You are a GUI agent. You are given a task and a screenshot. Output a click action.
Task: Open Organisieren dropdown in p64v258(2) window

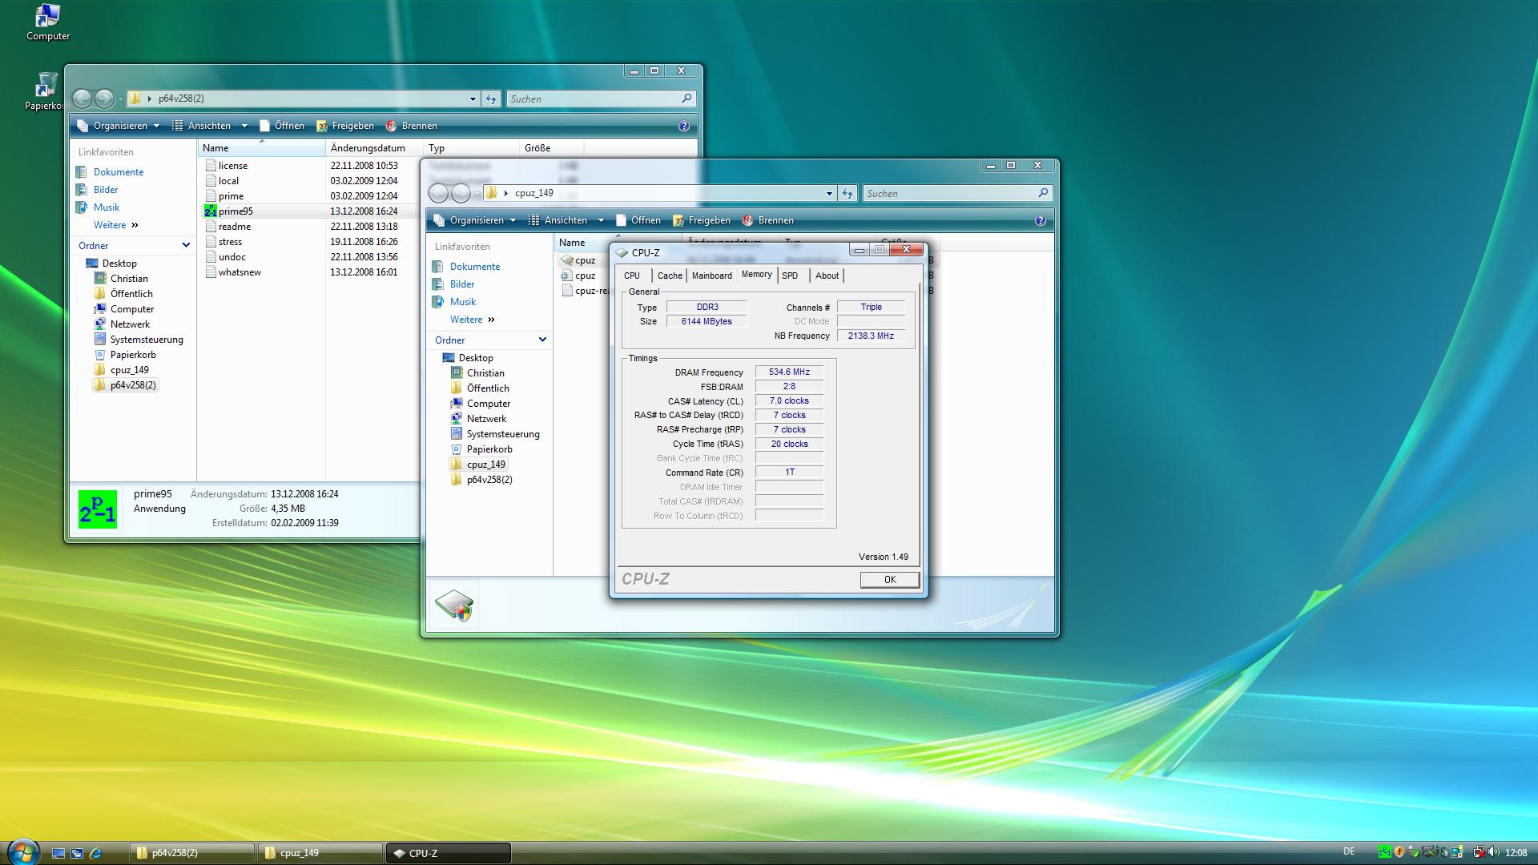pyautogui.click(x=119, y=126)
